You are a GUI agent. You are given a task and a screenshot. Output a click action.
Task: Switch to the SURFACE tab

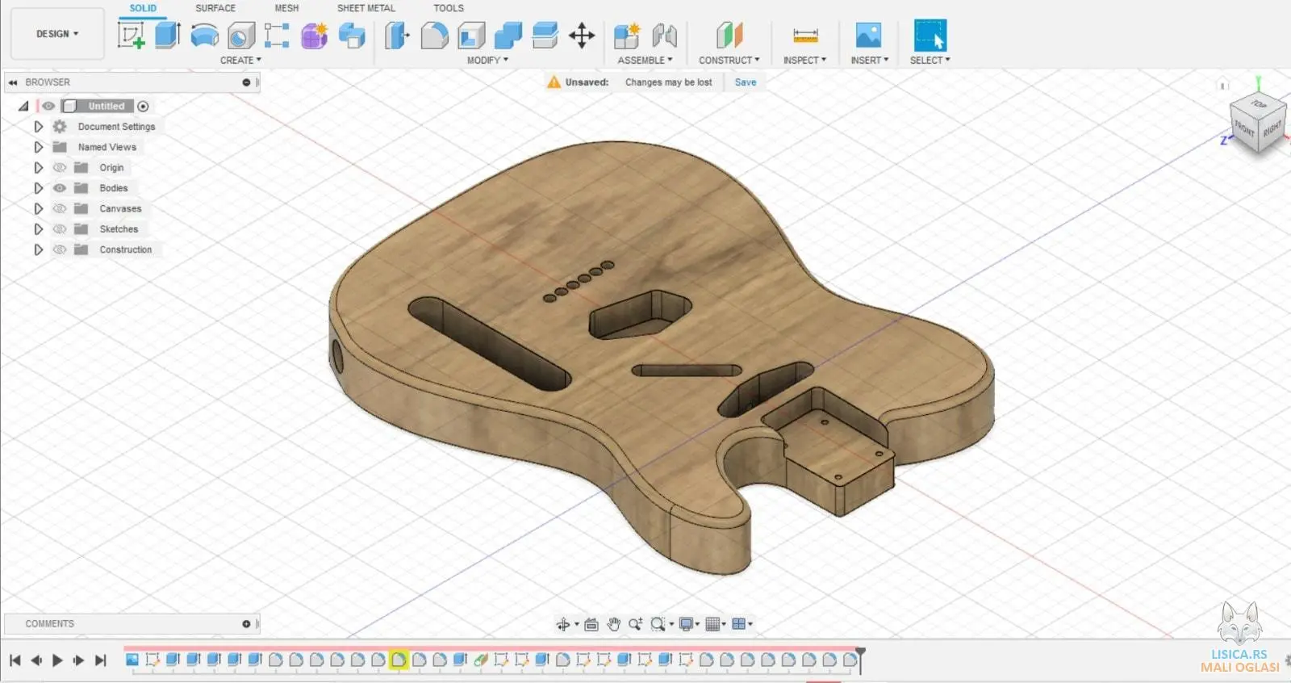215,8
